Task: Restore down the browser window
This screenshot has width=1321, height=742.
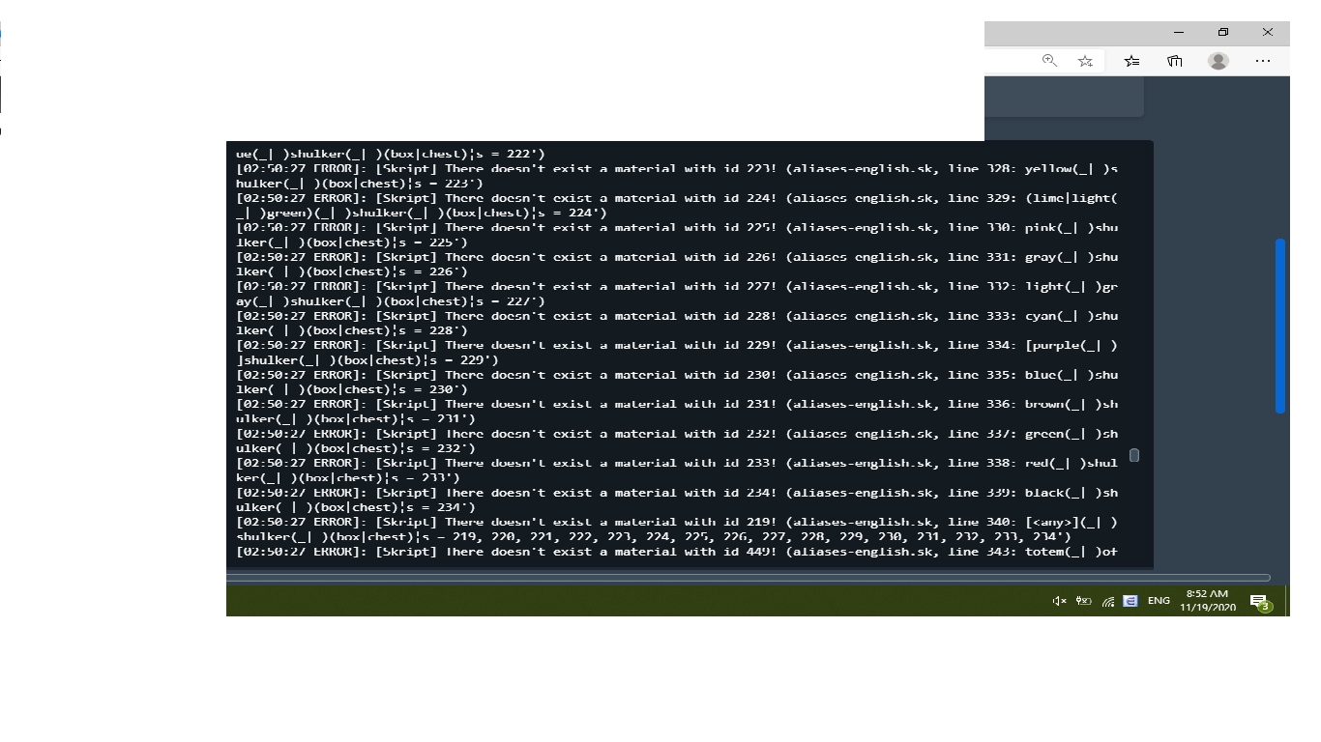Action: click(1223, 32)
